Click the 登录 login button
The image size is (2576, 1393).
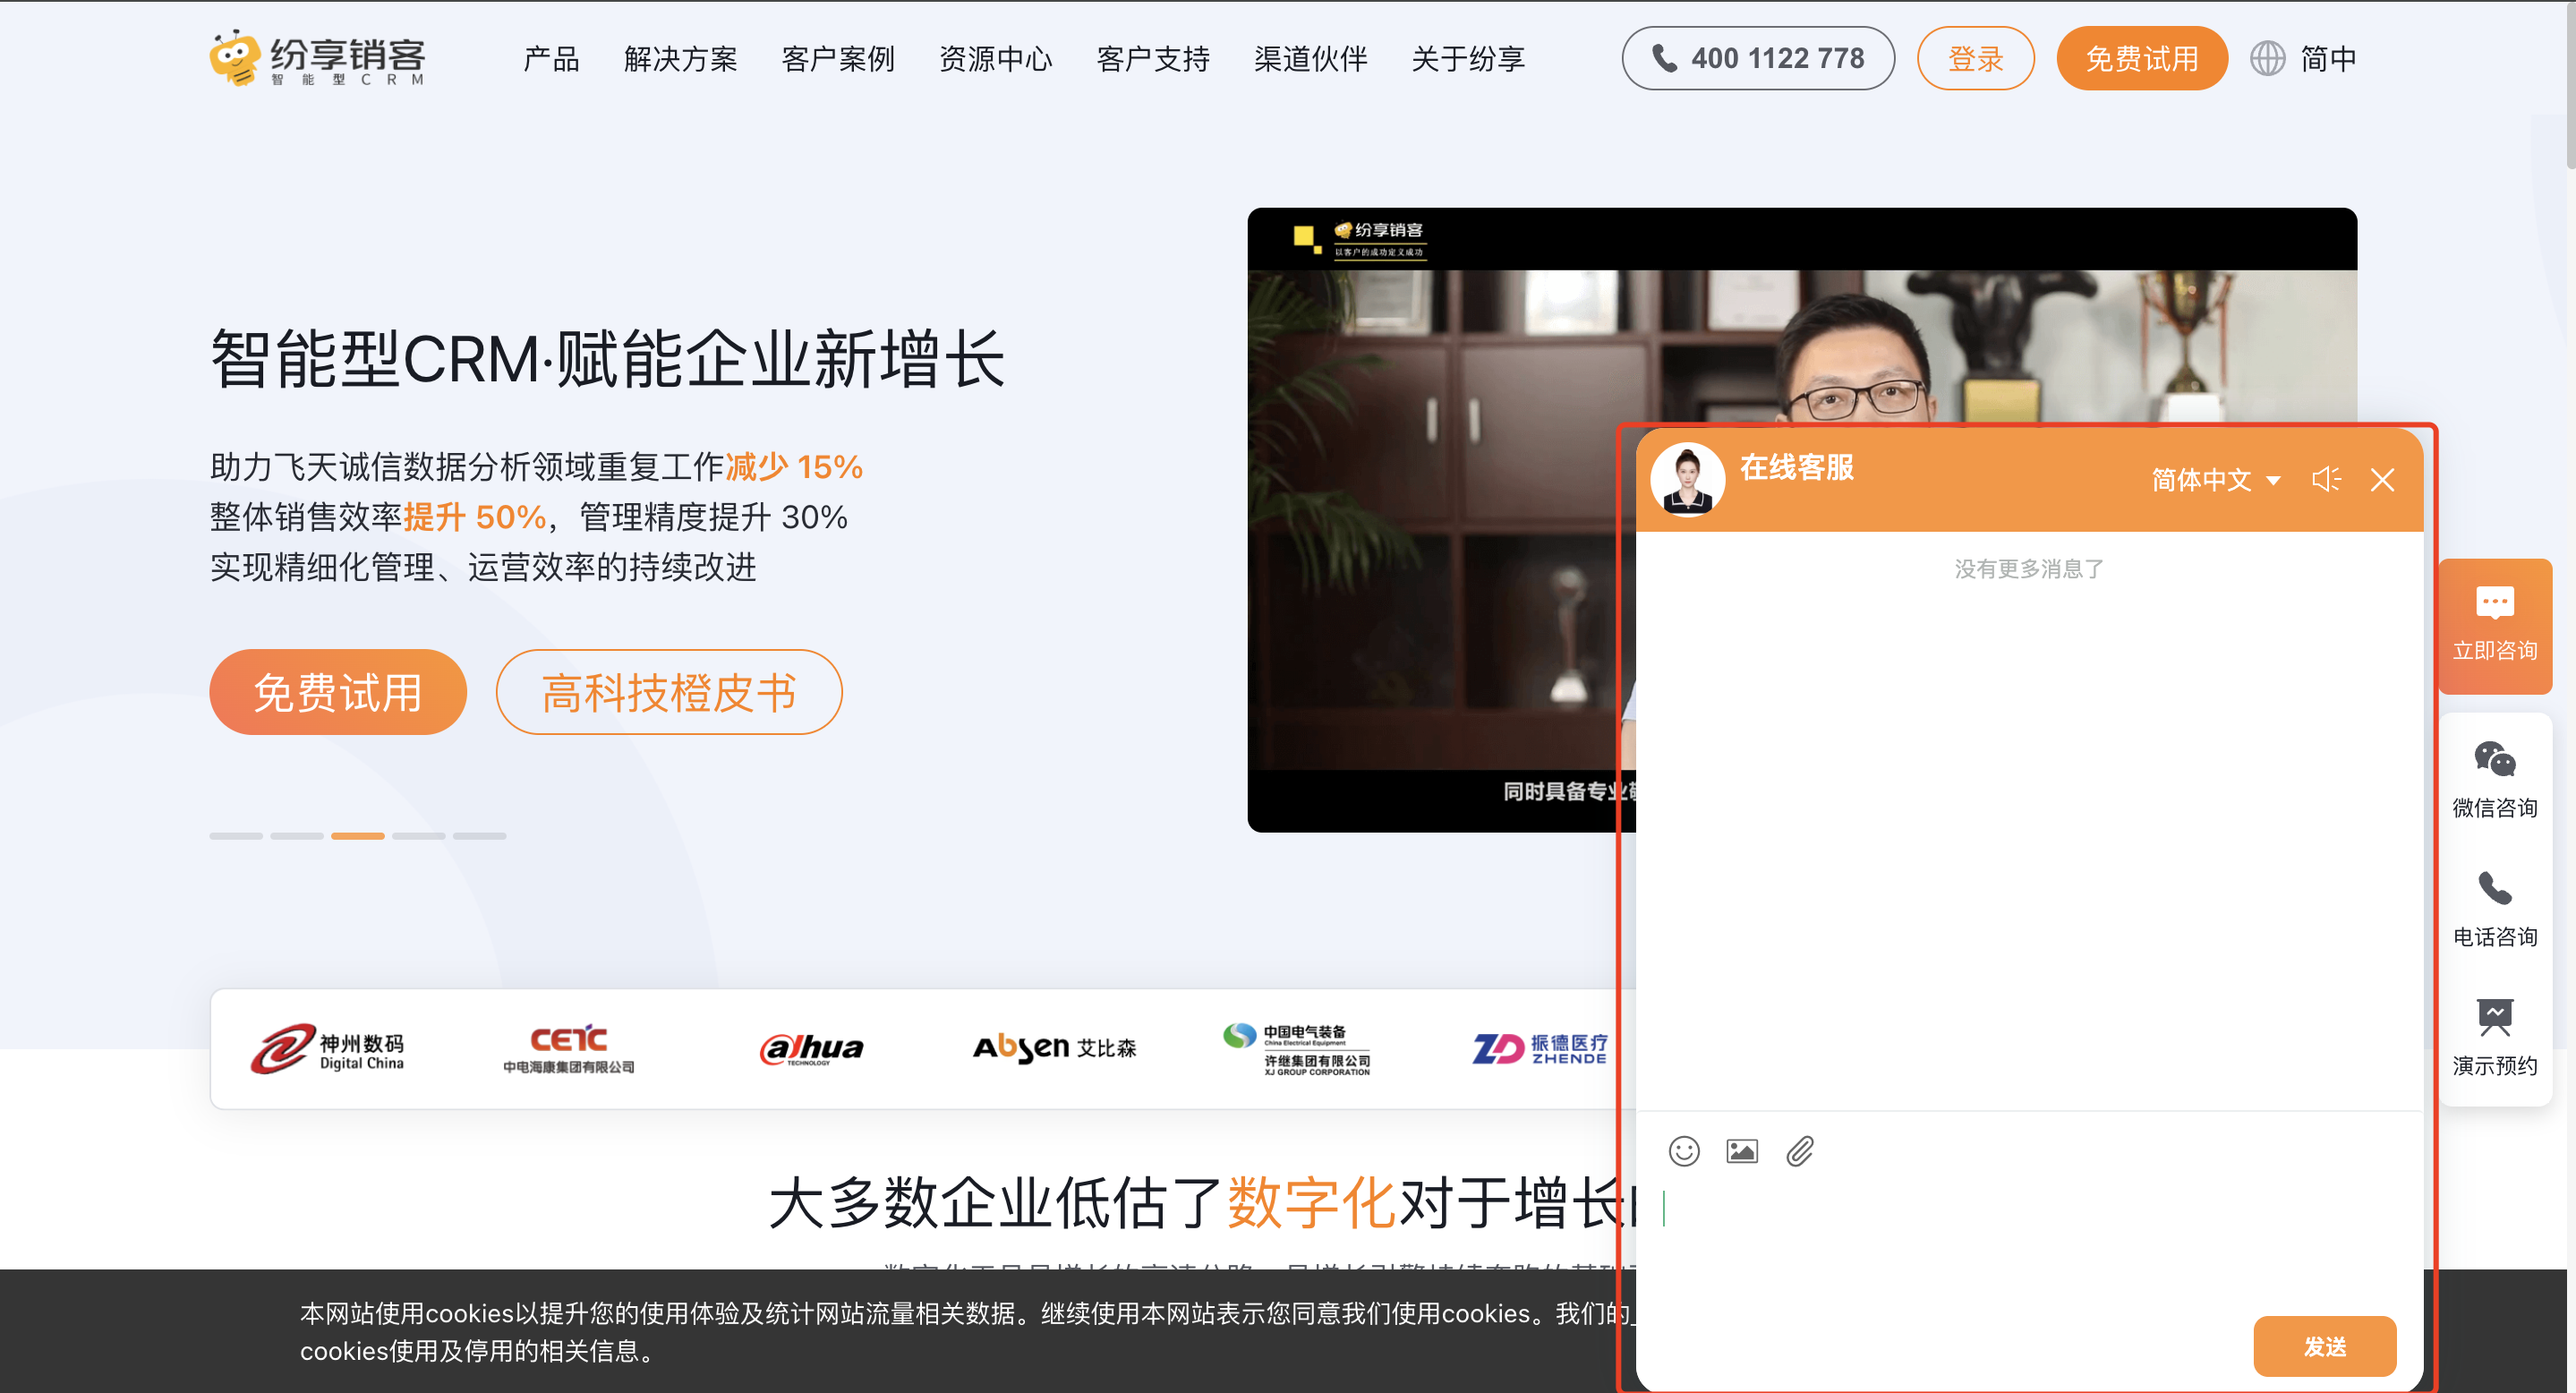(1975, 59)
